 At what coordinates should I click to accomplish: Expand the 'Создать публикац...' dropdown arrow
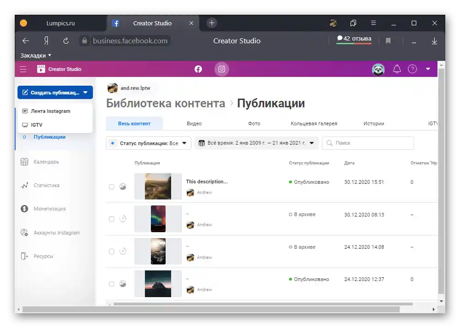point(86,92)
